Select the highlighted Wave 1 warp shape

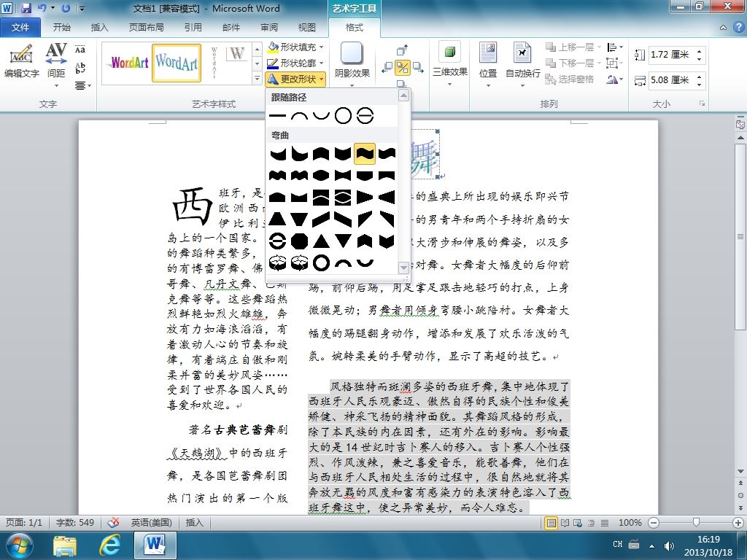click(365, 153)
